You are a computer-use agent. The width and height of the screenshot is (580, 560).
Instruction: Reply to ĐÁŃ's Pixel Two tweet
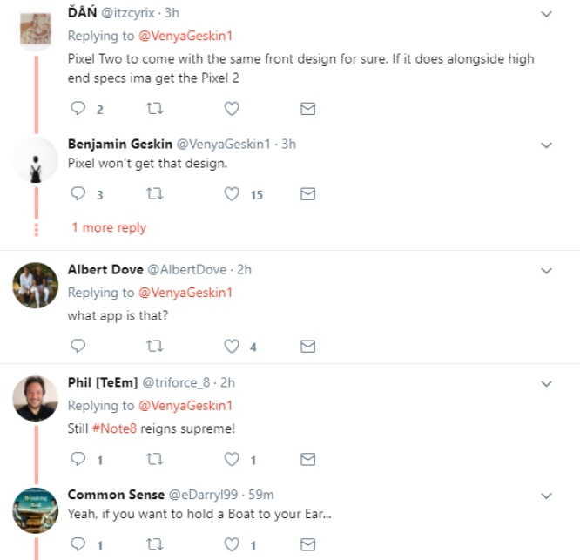[78, 108]
